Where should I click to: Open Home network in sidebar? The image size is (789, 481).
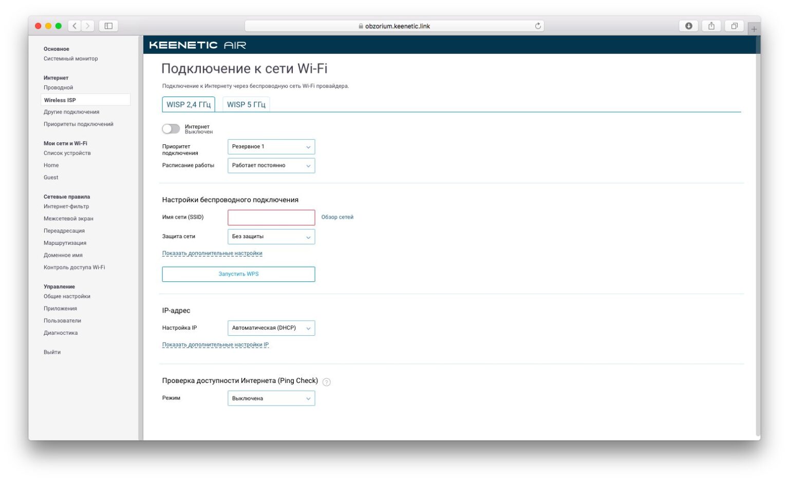[51, 165]
